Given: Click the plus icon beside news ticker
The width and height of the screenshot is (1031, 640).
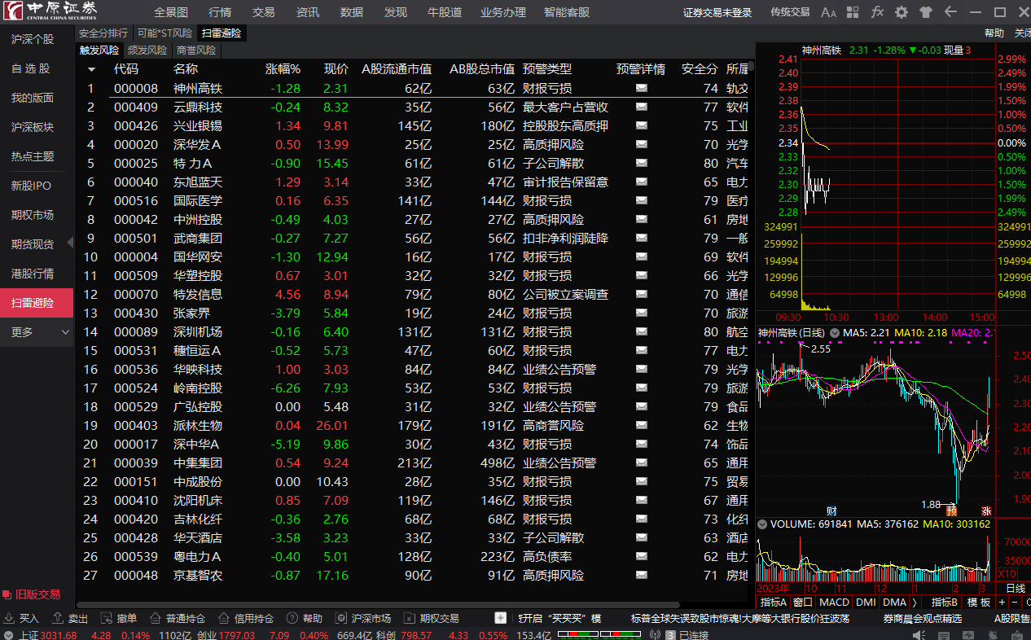Looking at the screenshot, I should pyautogui.click(x=500, y=618).
